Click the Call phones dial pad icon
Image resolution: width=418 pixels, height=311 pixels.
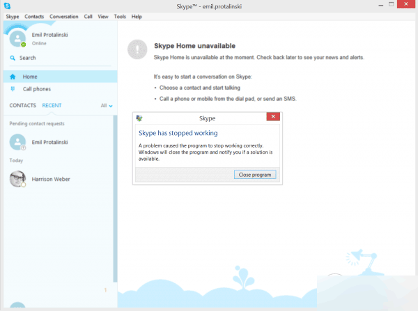pyautogui.click(x=13, y=89)
